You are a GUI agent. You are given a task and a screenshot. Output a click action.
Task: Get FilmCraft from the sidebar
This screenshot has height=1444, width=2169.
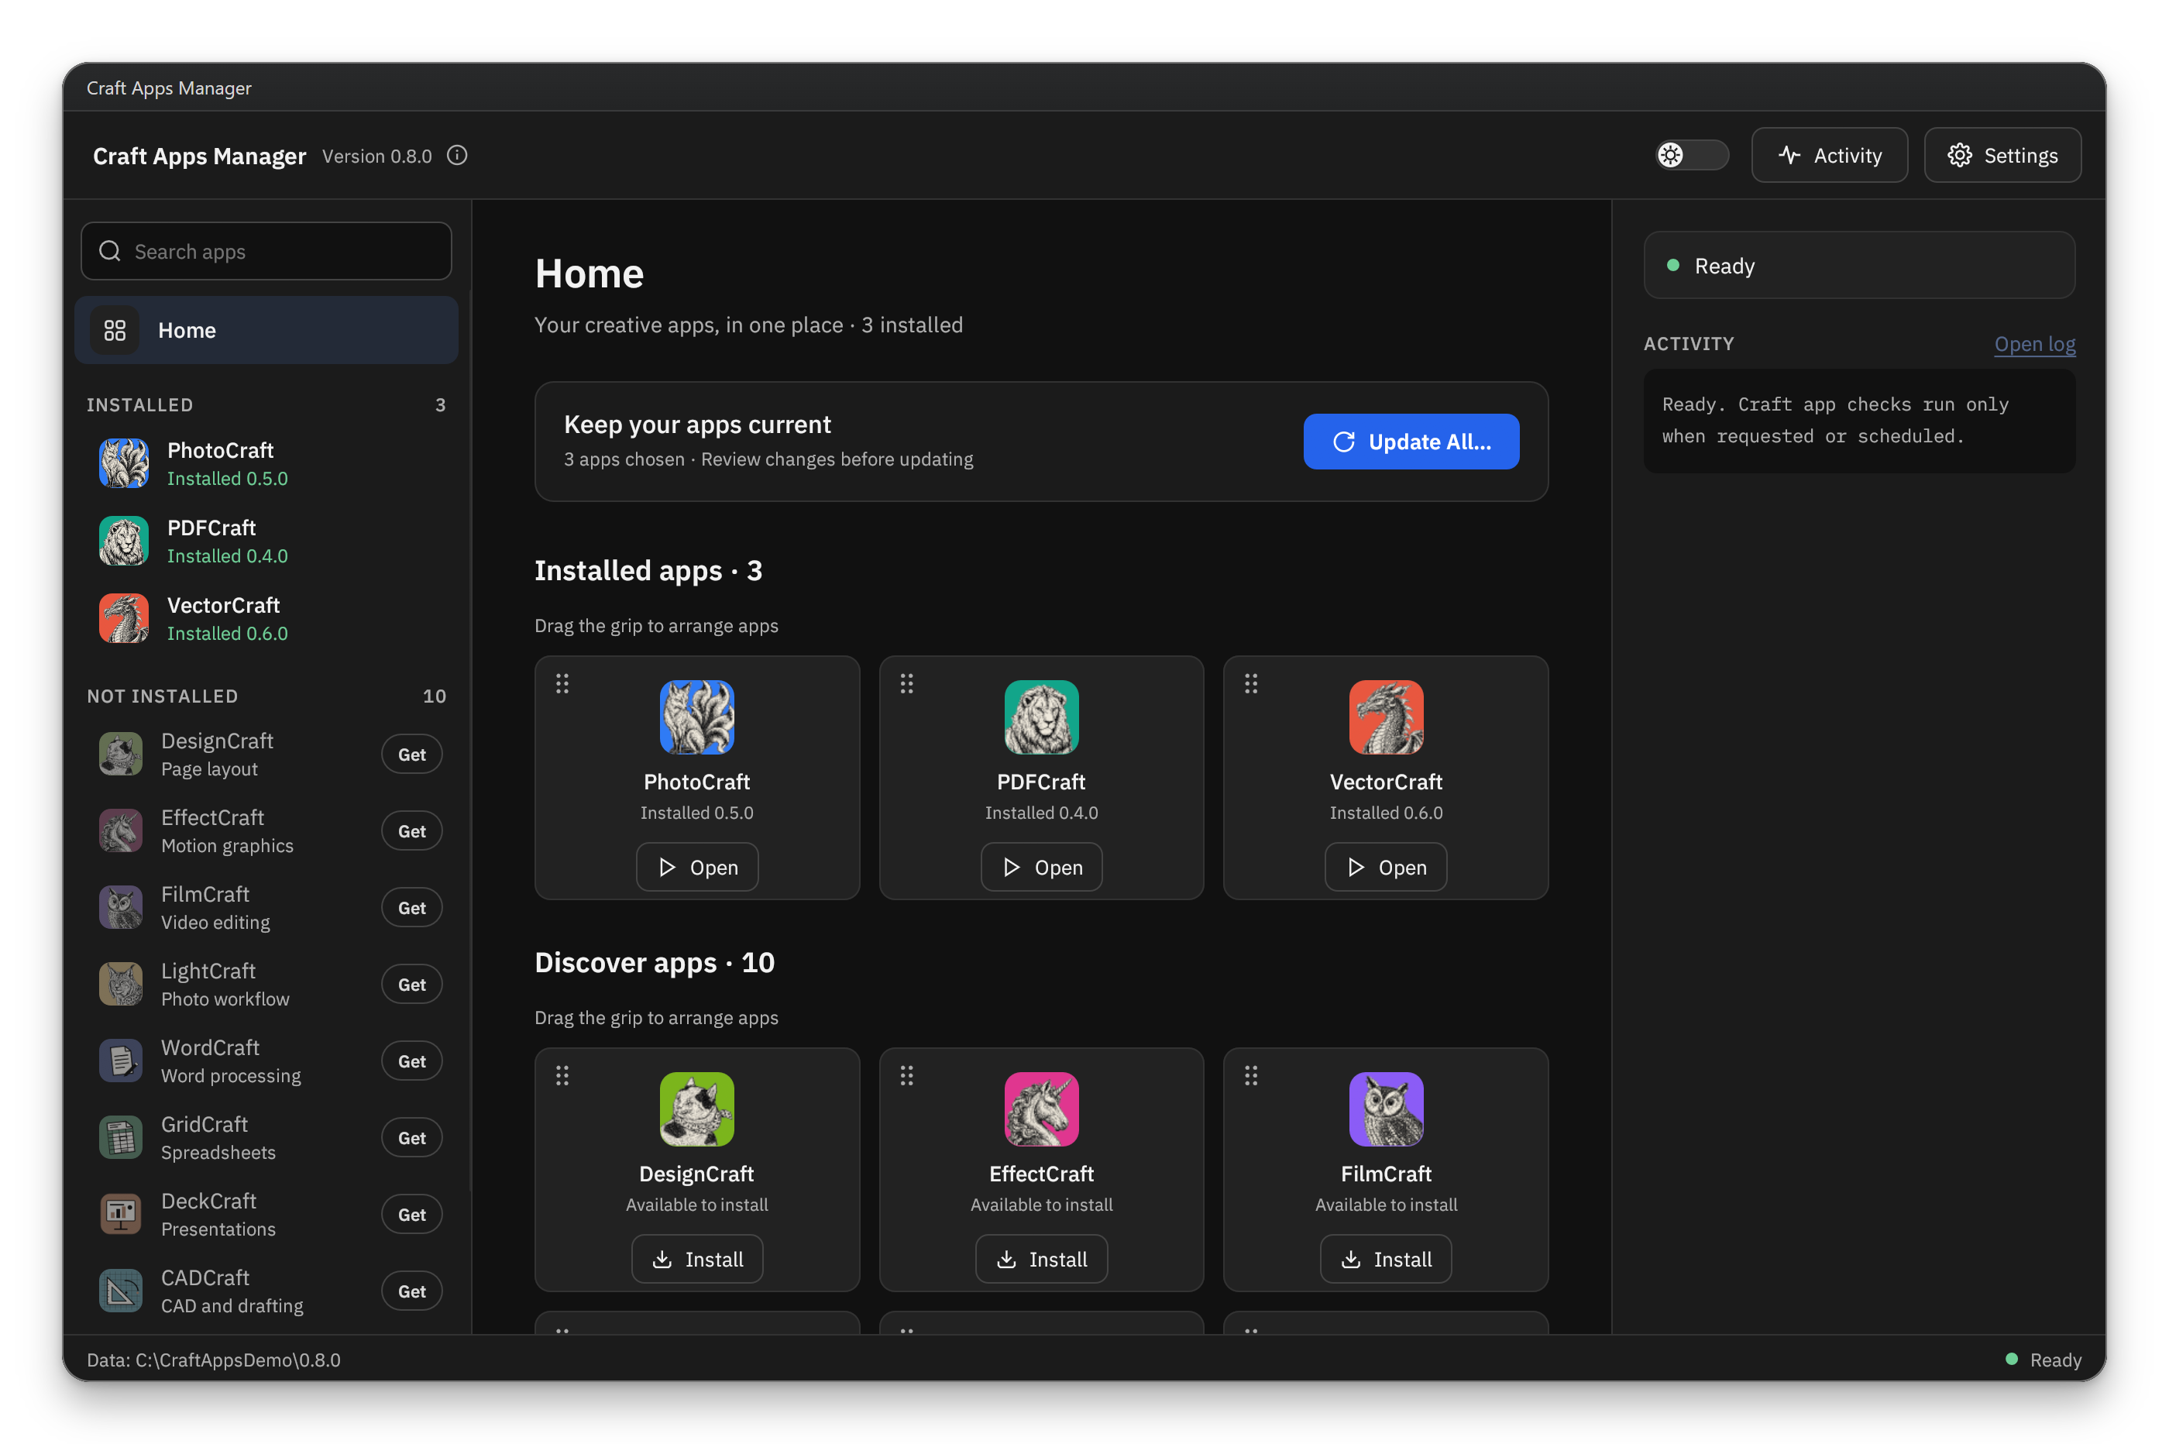411,907
